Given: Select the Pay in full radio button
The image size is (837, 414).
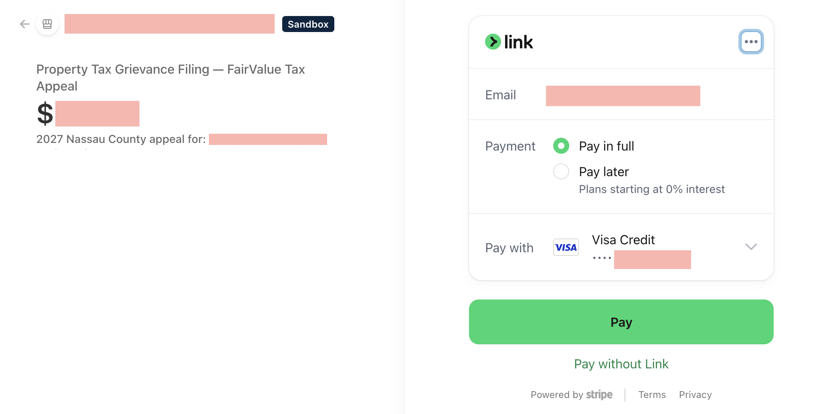Looking at the screenshot, I should click(x=561, y=146).
